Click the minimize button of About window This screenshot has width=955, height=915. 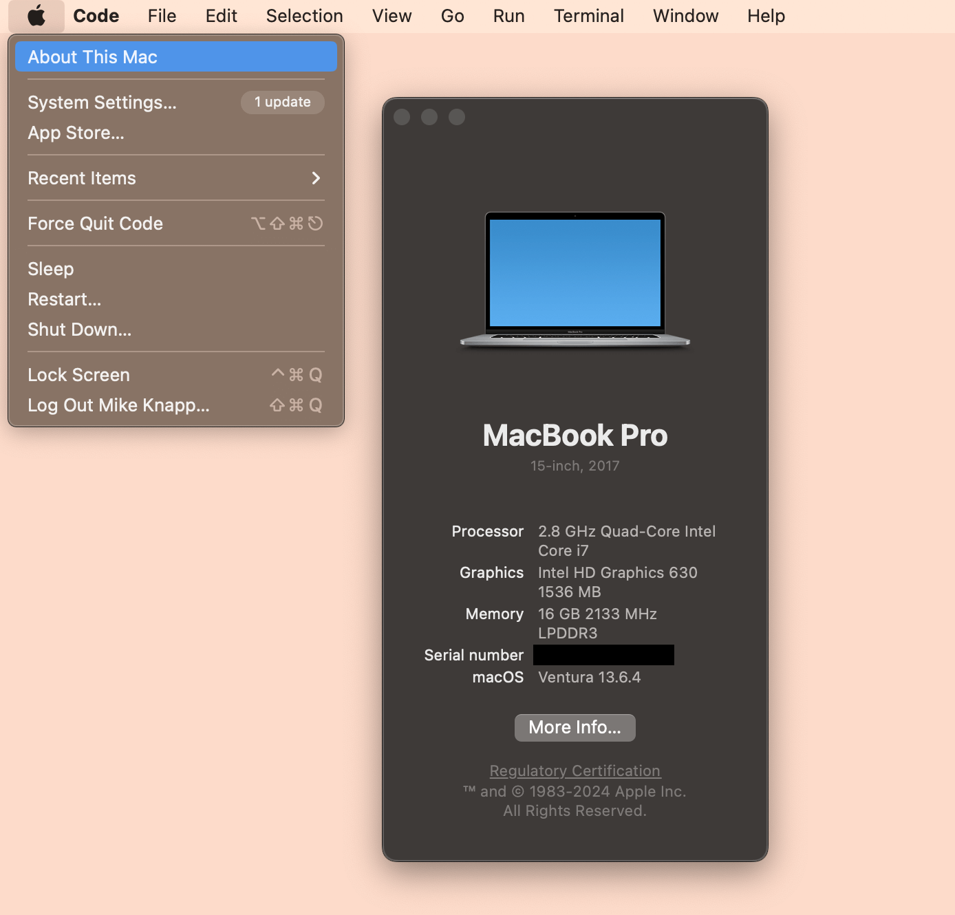pyautogui.click(x=429, y=117)
